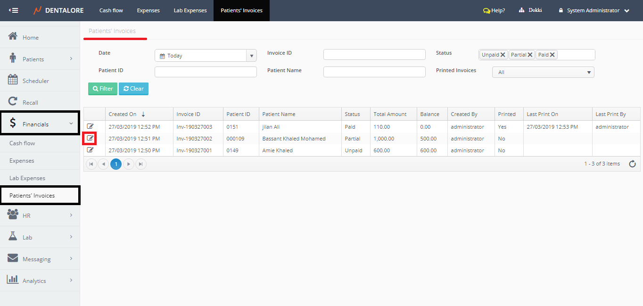Expand the System Administrator user menu
This screenshot has width=643, height=306.
[594, 10]
